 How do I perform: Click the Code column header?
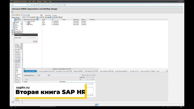click(44, 19)
